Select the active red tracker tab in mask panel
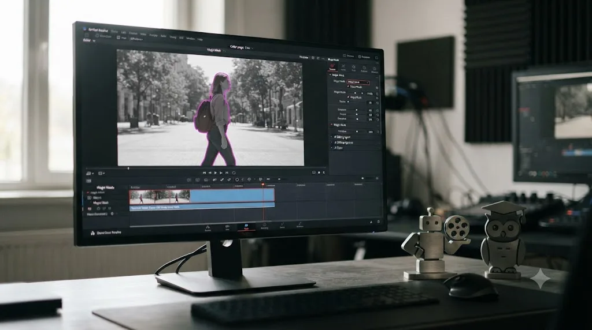This screenshot has height=330, width=592. point(332,67)
